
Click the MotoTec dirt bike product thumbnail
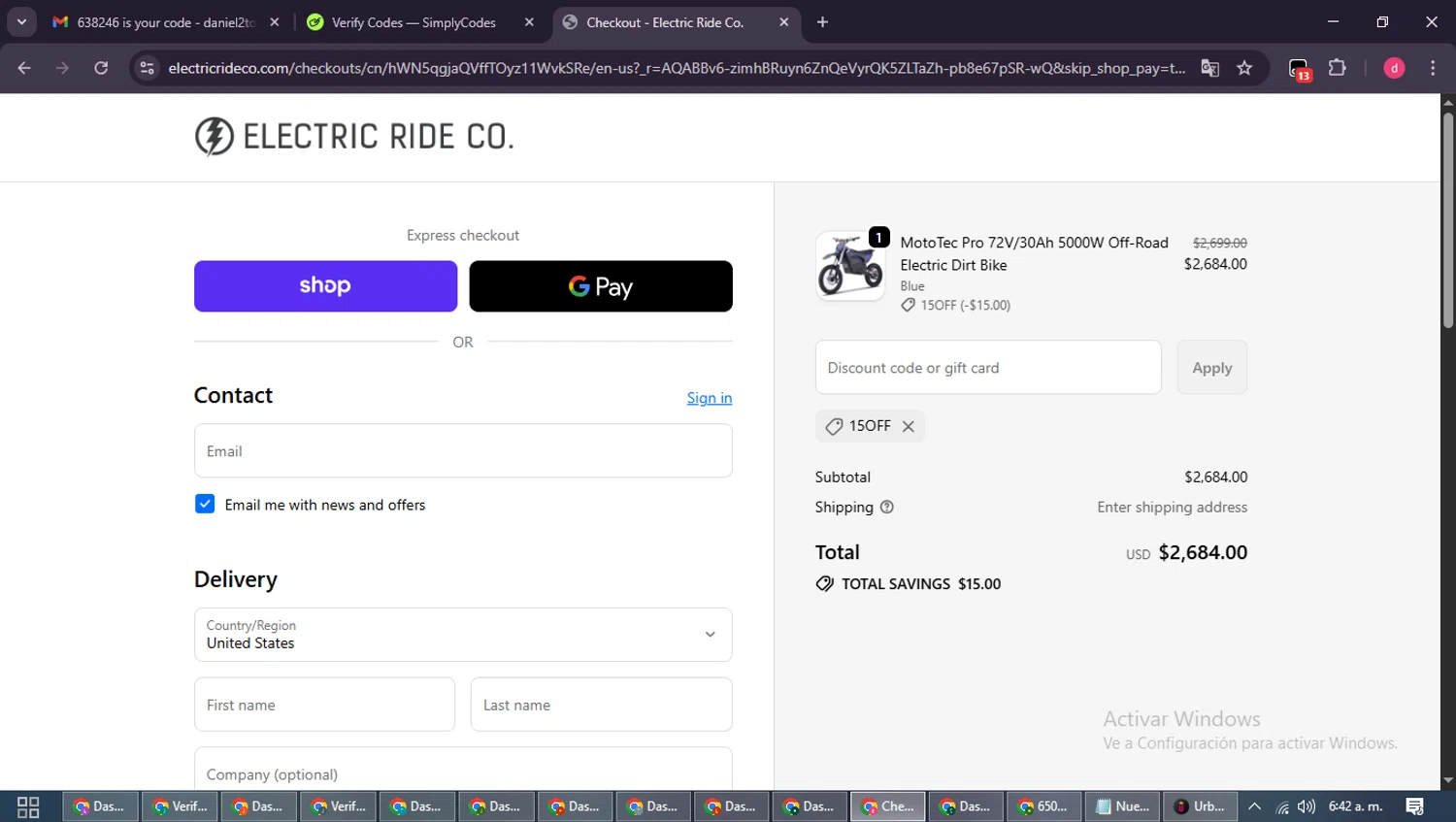point(850,266)
